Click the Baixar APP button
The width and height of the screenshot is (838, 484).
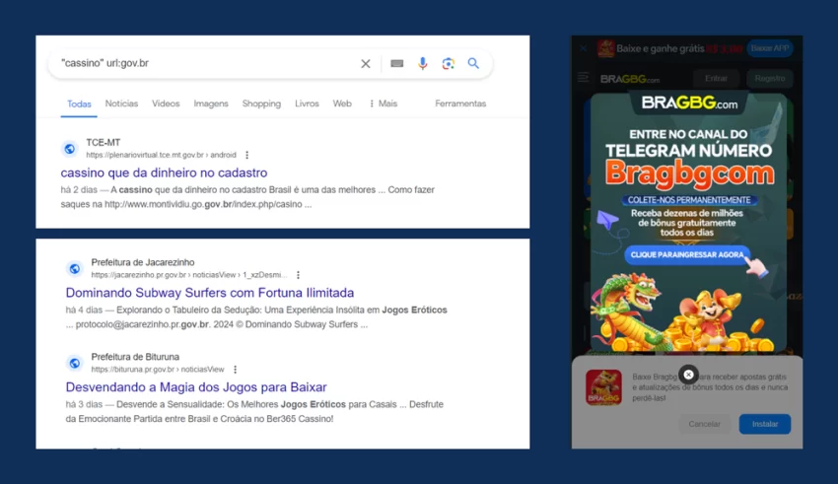point(770,48)
